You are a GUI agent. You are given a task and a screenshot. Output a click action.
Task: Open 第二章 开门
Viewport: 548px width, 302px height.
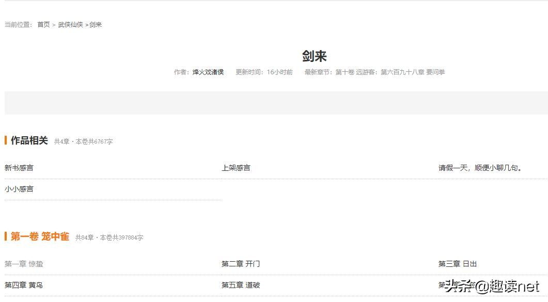click(241, 263)
